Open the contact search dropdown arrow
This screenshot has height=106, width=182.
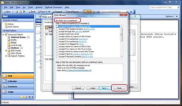coord(127,12)
